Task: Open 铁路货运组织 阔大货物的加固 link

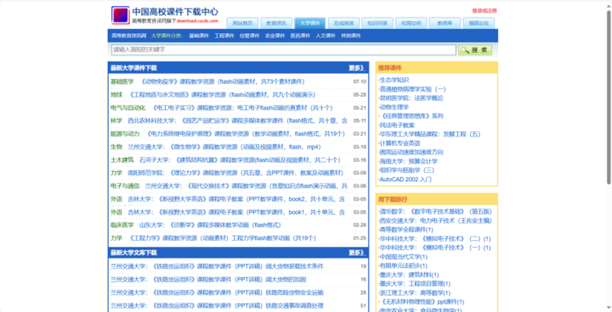Action: (208, 280)
